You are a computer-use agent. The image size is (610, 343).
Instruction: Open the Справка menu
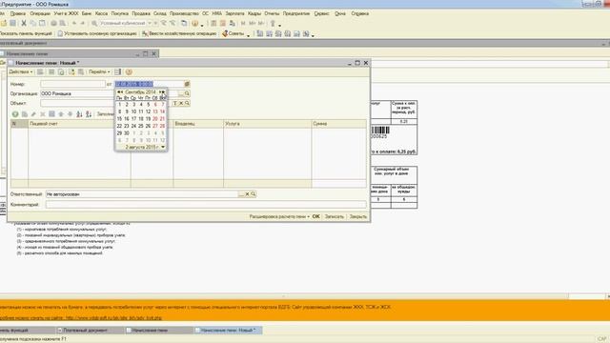360,13
